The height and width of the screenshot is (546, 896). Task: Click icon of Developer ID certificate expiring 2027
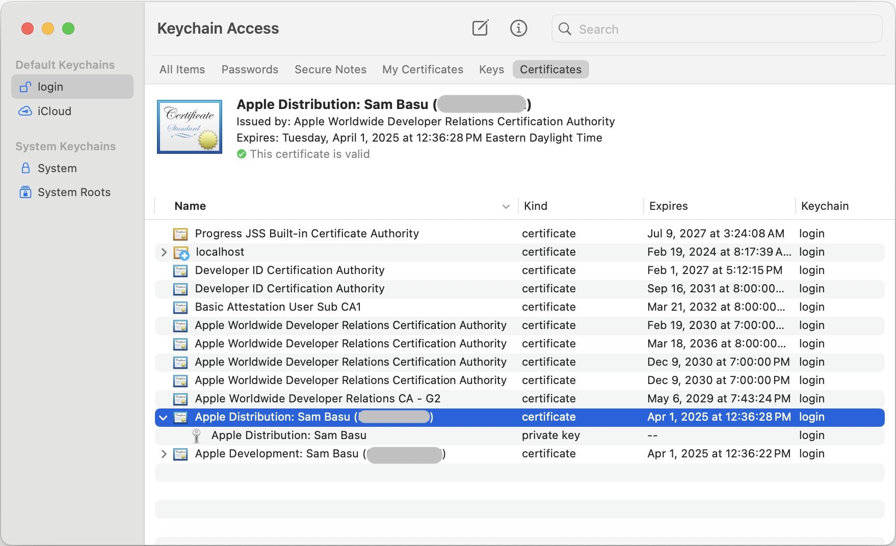pyautogui.click(x=180, y=270)
